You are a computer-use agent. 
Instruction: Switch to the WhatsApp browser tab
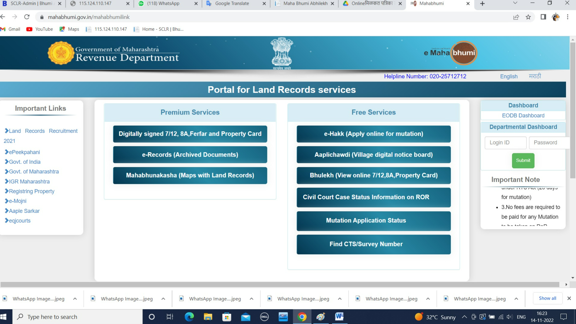pyautogui.click(x=163, y=3)
